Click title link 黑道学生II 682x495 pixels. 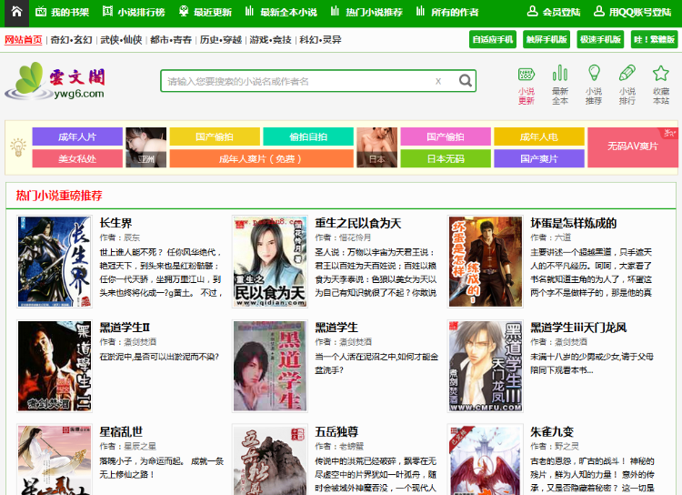[x=125, y=328]
